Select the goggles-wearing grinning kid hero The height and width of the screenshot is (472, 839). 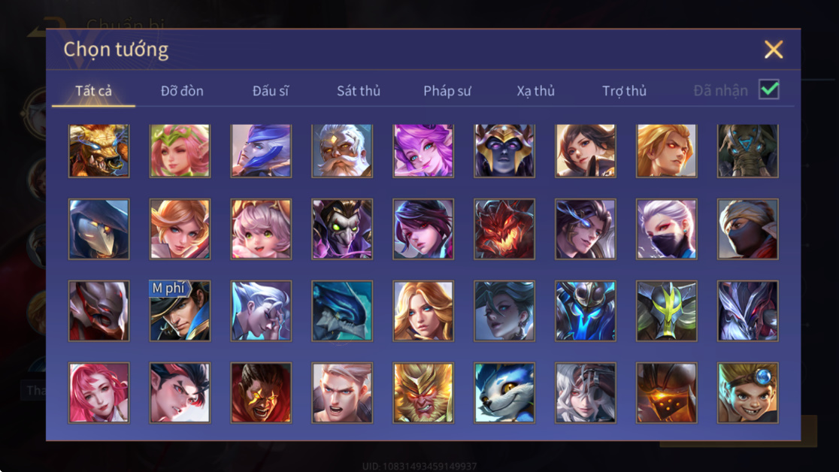point(747,393)
